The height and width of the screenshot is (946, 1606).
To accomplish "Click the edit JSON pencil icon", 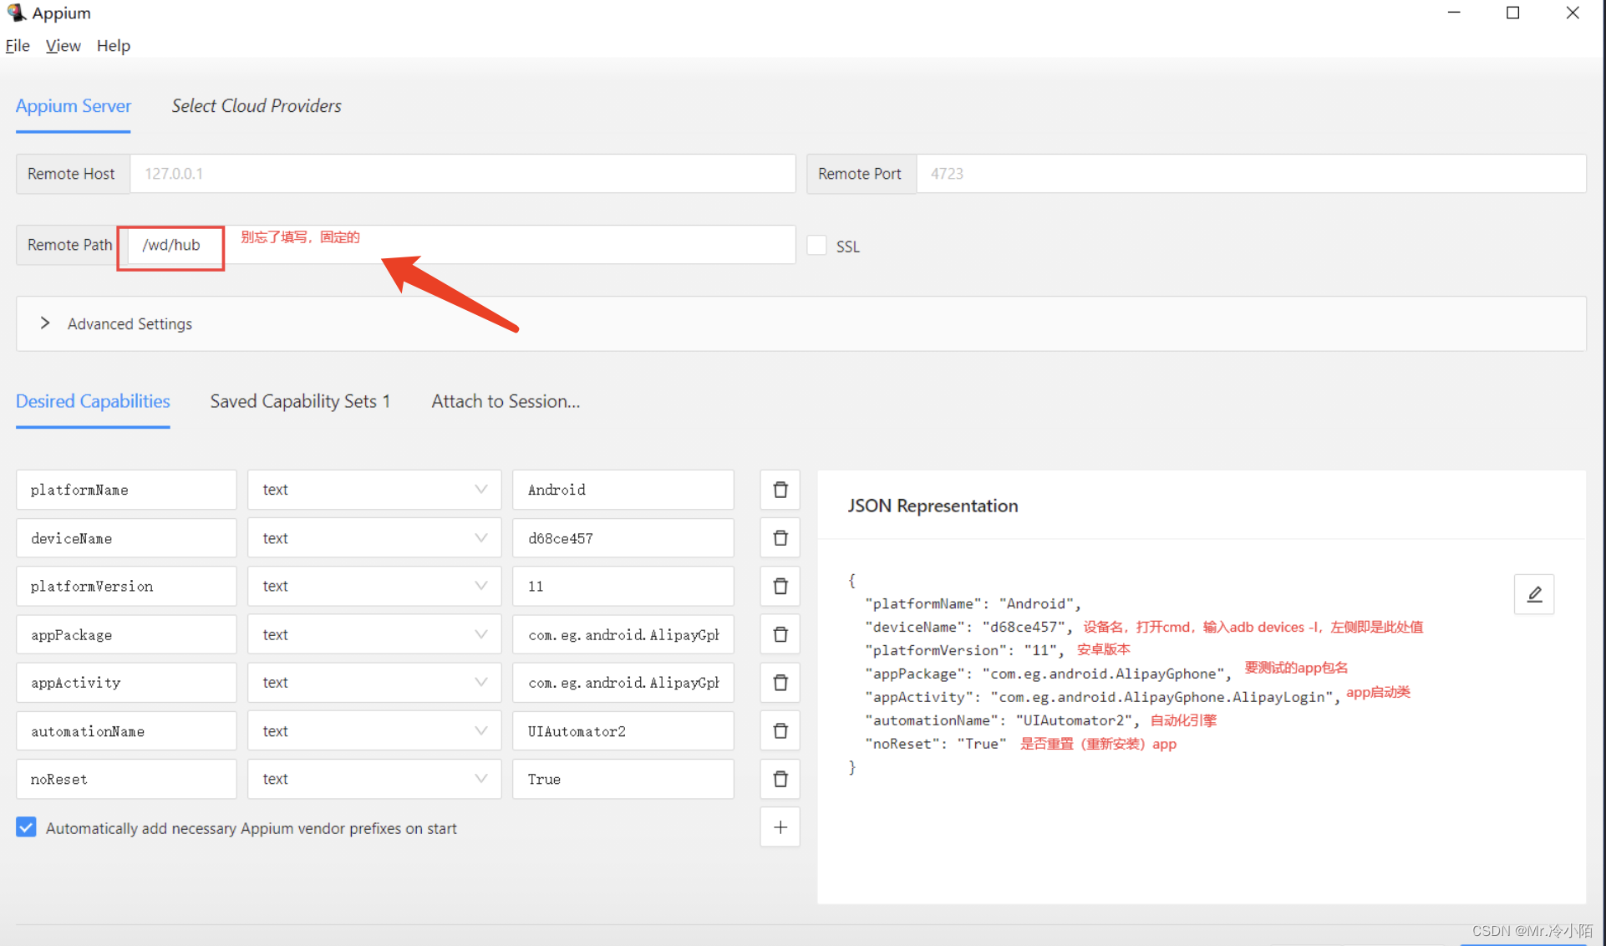I will (x=1532, y=593).
